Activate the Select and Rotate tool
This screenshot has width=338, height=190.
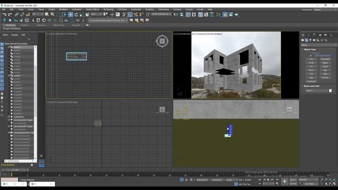(x=76, y=14)
